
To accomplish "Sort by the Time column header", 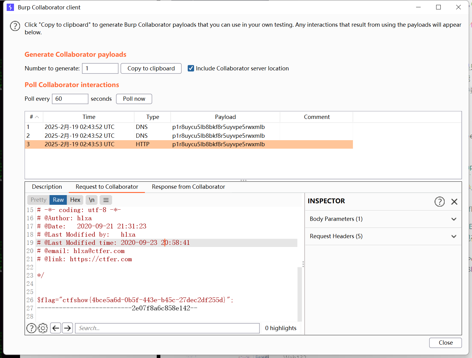I will click(89, 117).
